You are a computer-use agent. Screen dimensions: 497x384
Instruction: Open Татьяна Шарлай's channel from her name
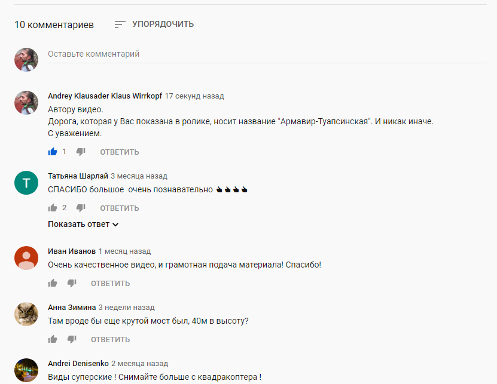point(78,176)
